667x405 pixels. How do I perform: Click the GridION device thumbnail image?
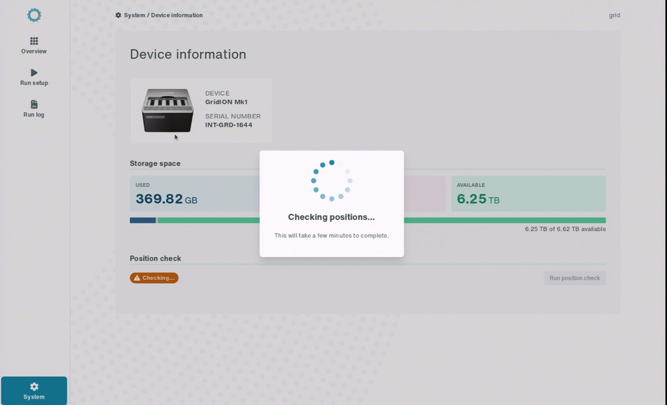pos(167,111)
